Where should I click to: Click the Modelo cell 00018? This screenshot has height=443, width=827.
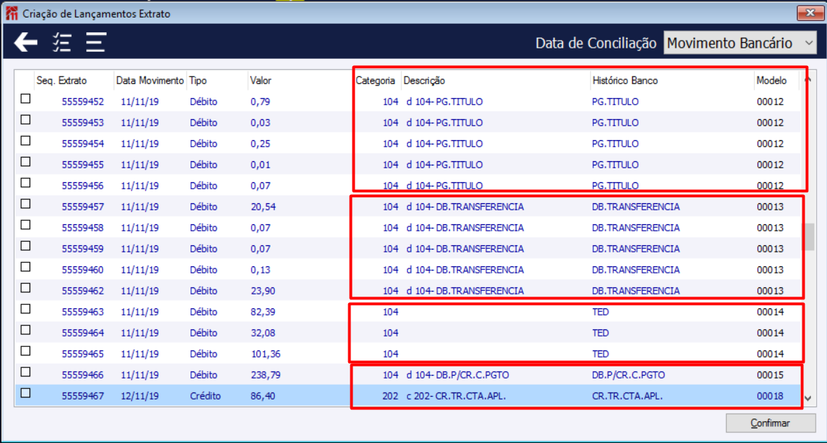(x=770, y=395)
